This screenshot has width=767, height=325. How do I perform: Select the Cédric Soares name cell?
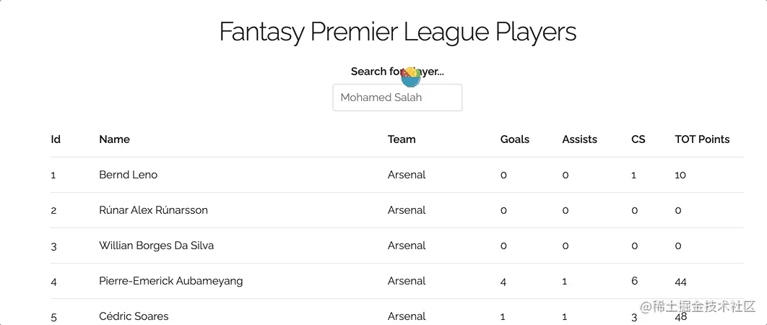click(134, 316)
